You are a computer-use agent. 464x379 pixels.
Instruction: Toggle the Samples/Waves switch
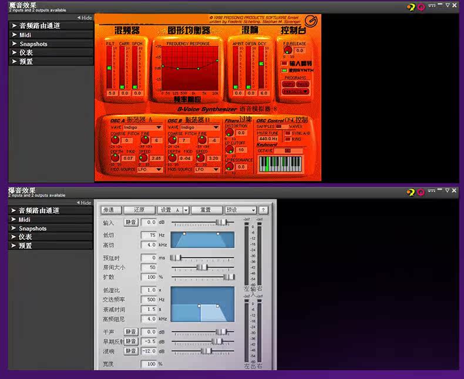pyautogui.click(x=281, y=126)
